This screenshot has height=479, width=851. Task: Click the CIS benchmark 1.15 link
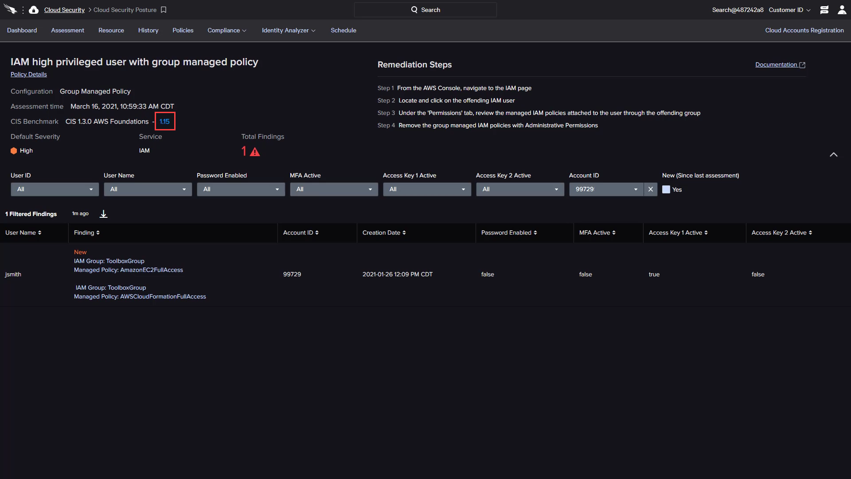(x=164, y=121)
